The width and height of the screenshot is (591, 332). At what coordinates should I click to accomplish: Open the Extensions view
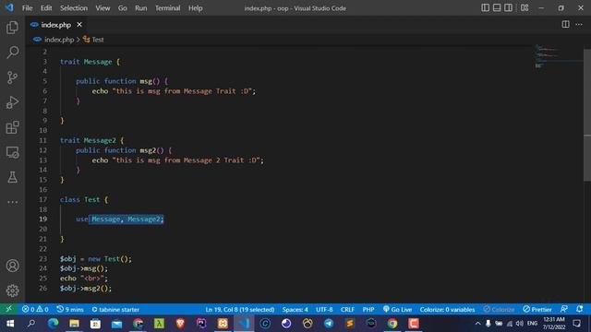(12, 127)
